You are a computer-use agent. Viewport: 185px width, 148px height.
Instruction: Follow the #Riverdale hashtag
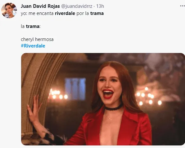33,46
